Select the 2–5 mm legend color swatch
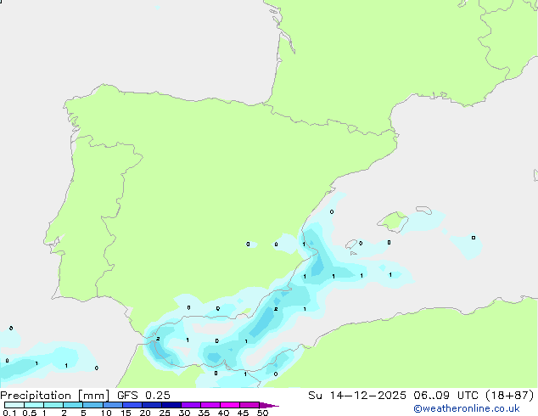The image size is (538, 416). coord(73,405)
